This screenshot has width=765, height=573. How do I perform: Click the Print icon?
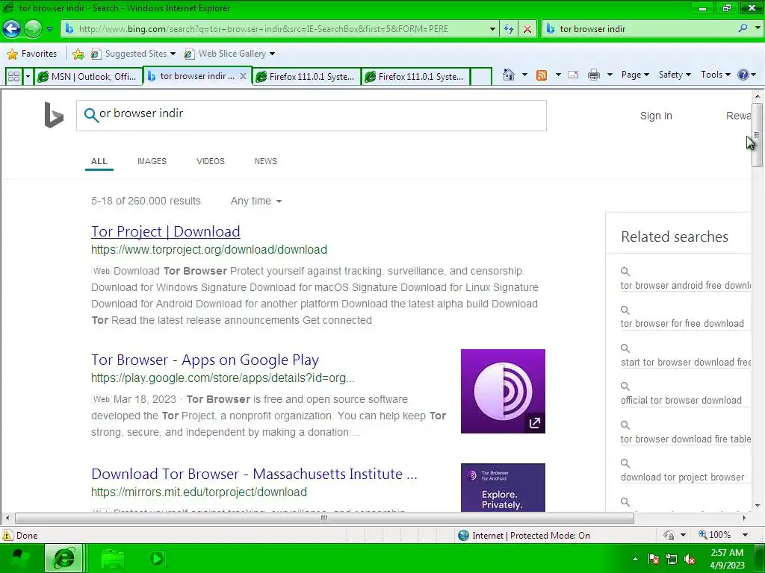[594, 75]
